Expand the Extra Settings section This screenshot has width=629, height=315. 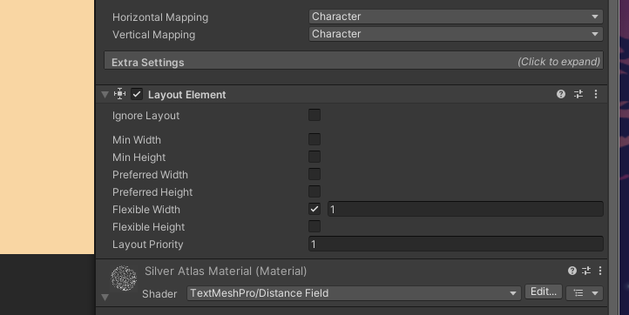[354, 60]
